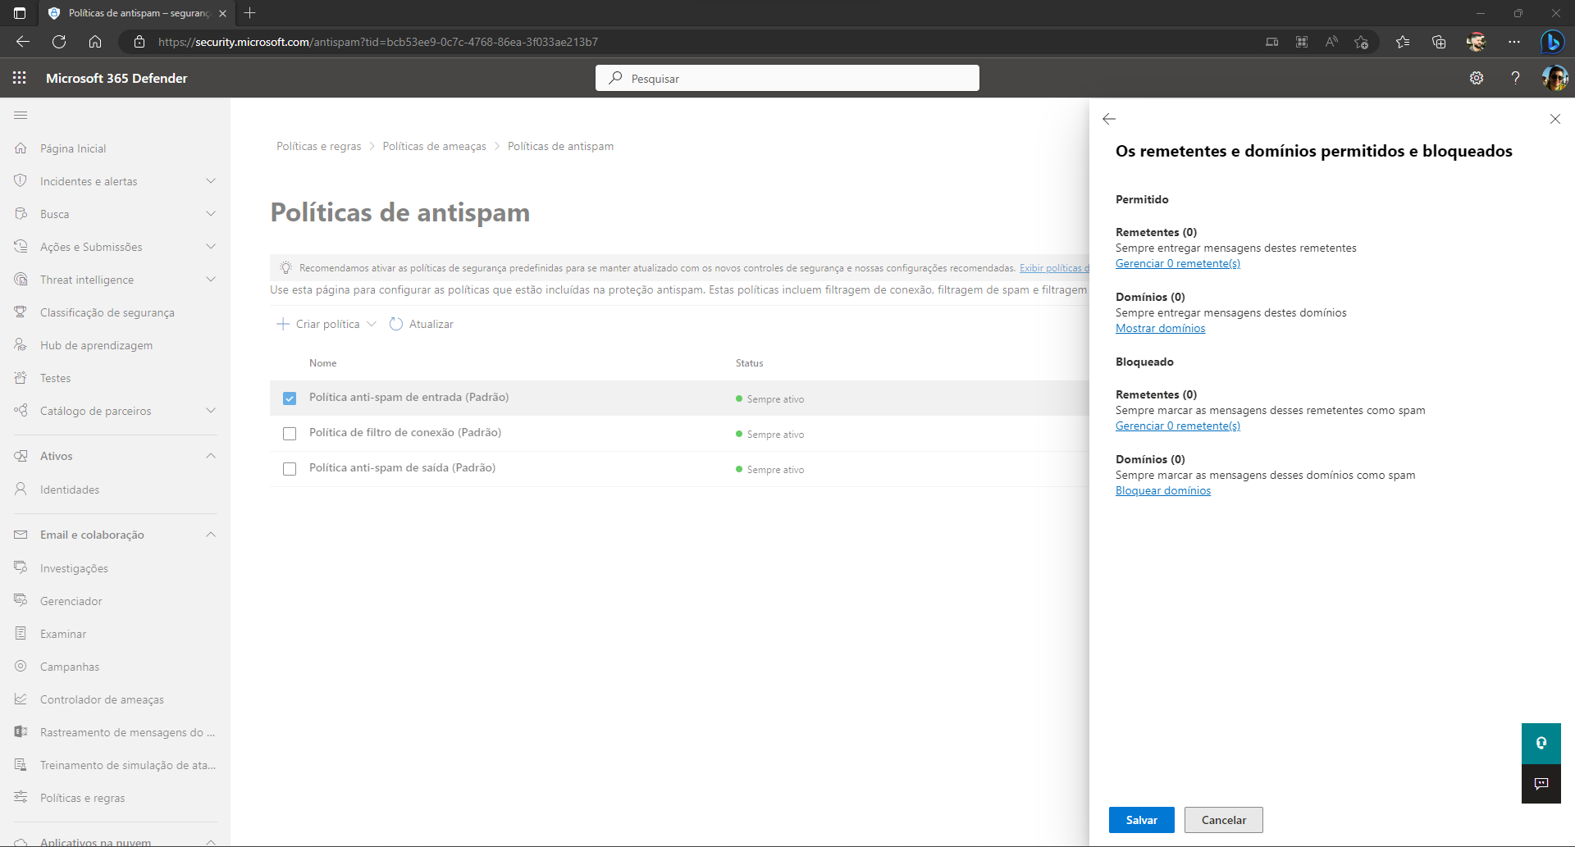This screenshot has height=847, width=1575.
Task: Expand Busca chevron in sidebar
Action: point(211,214)
